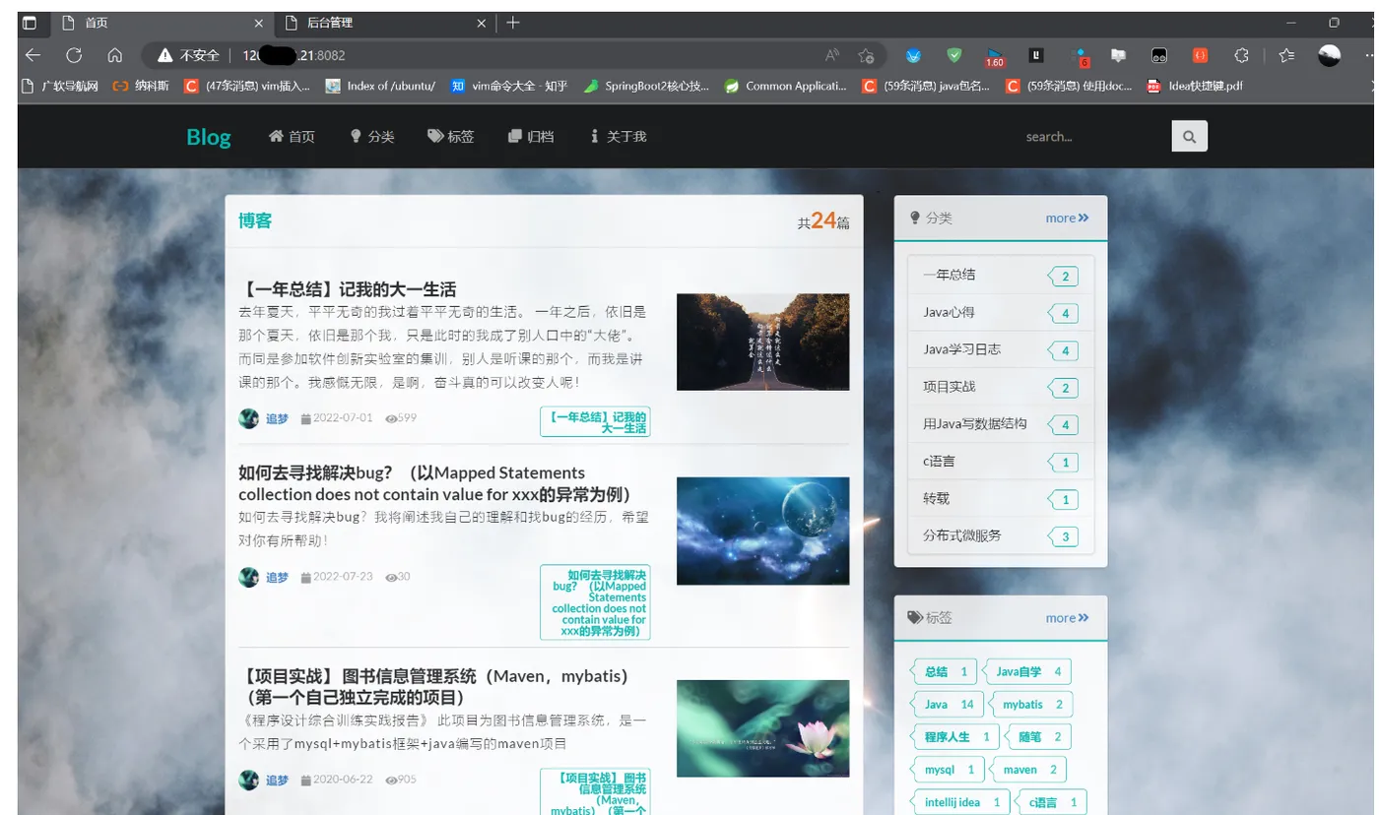Open the favorites list panel
Viewport: 1379px width, 815px height.
coord(1286,55)
